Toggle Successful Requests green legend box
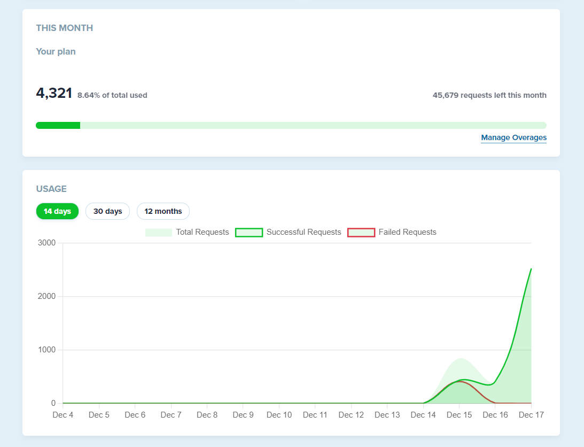 pos(249,232)
